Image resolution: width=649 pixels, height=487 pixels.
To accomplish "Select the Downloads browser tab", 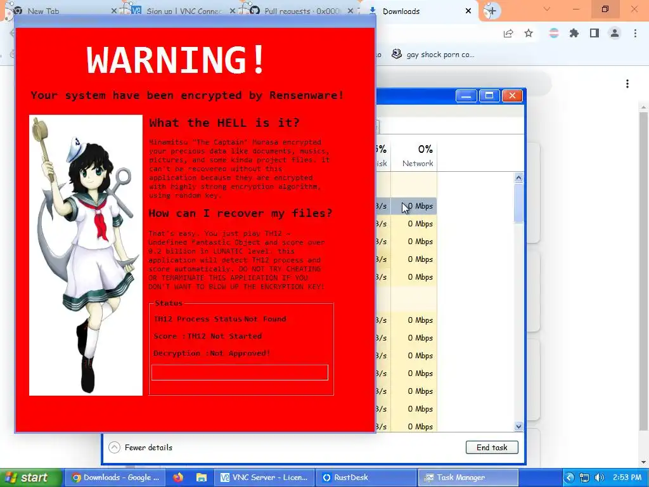I will pos(401,11).
